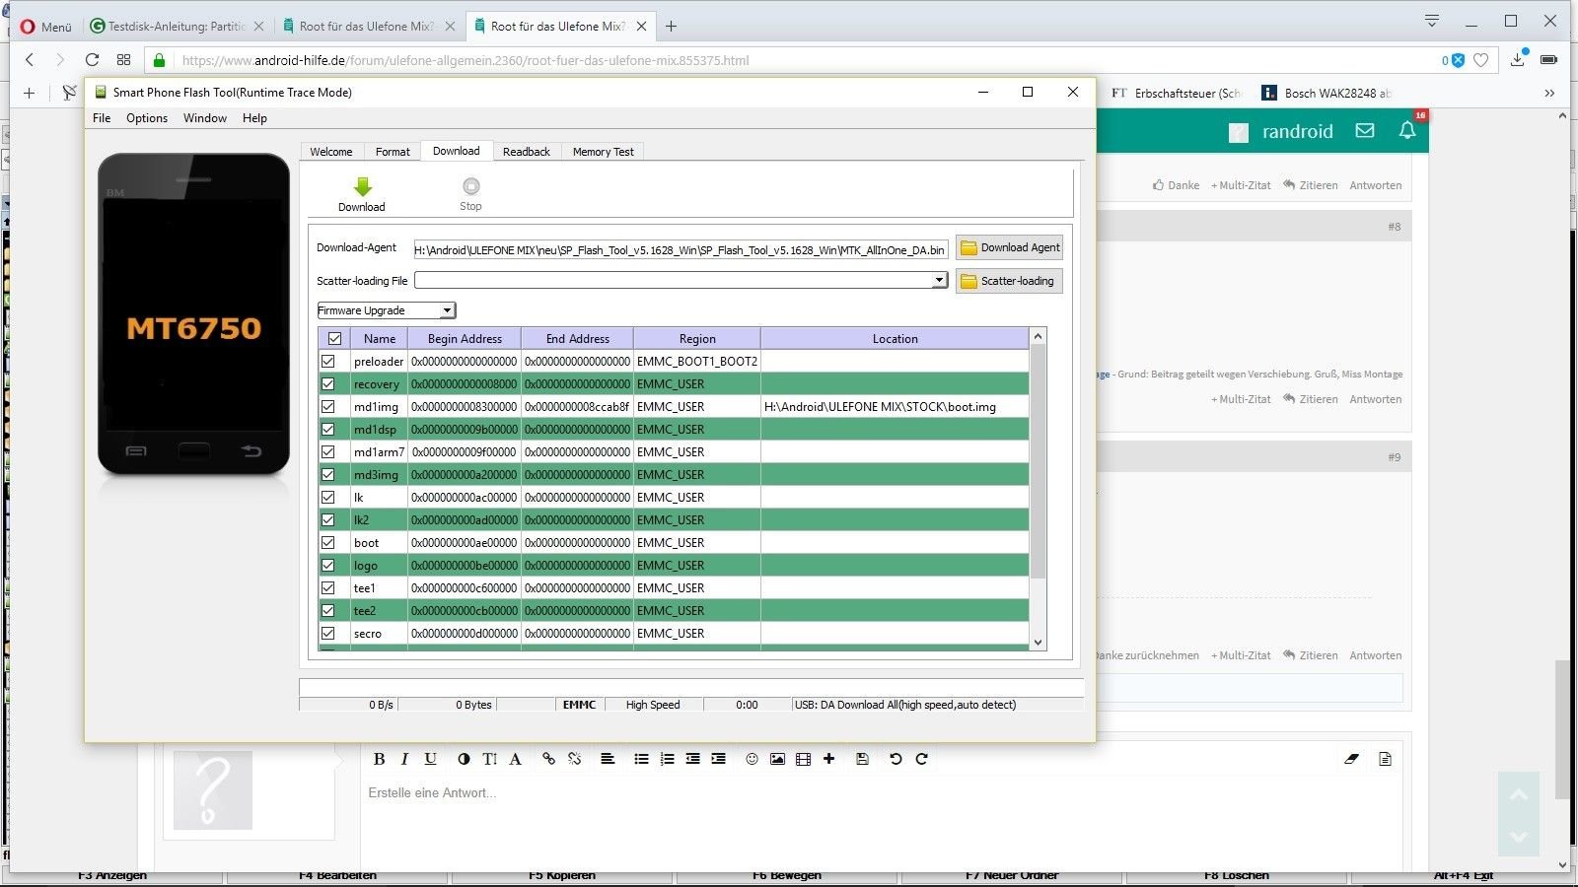Uncheck the recovery partition checkbox

click(328, 383)
